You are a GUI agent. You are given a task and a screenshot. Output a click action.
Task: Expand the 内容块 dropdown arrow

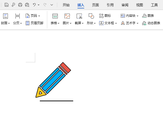[138, 16]
